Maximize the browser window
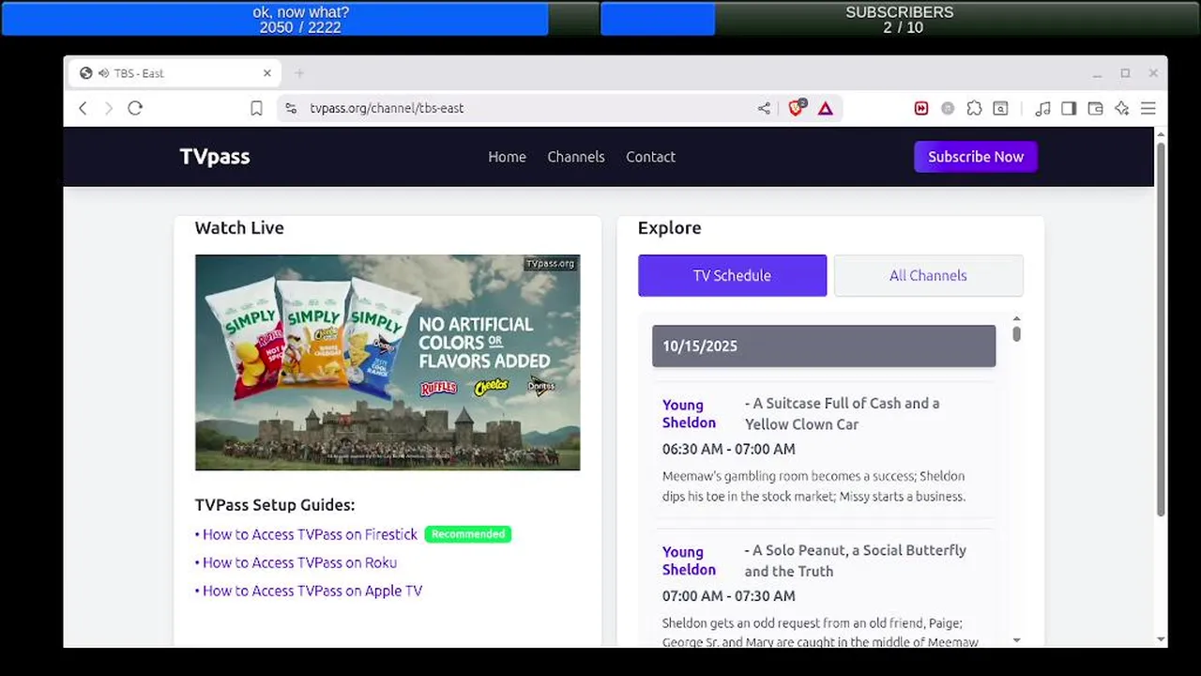The width and height of the screenshot is (1201, 676). (1125, 73)
